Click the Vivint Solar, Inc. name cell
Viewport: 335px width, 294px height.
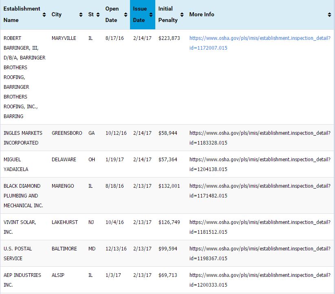pos(20,227)
